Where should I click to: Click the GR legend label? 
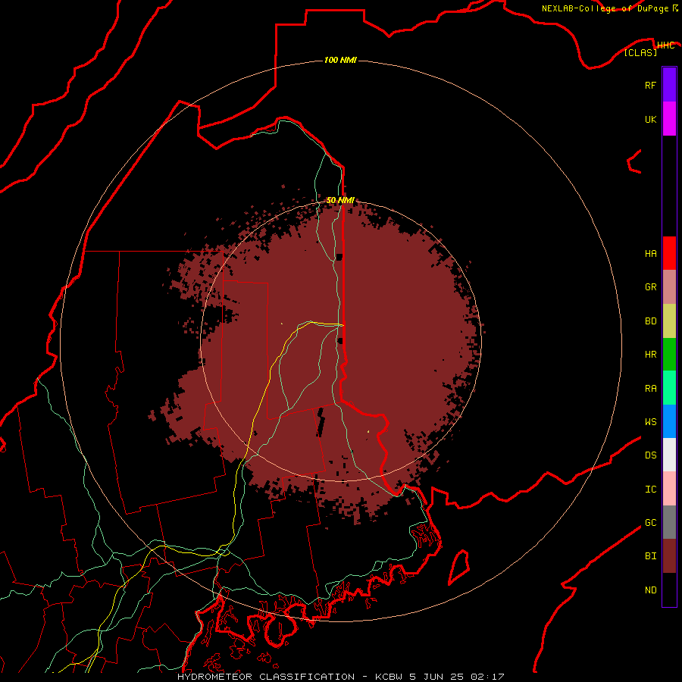coord(650,287)
